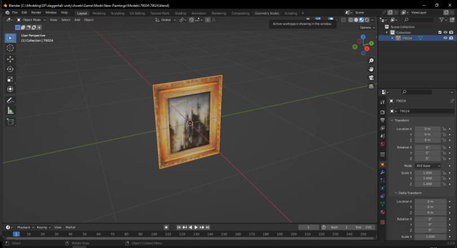Toggle the Collection exclude checkbox in the outliner
This screenshot has height=248, width=457.
click(x=440, y=33)
